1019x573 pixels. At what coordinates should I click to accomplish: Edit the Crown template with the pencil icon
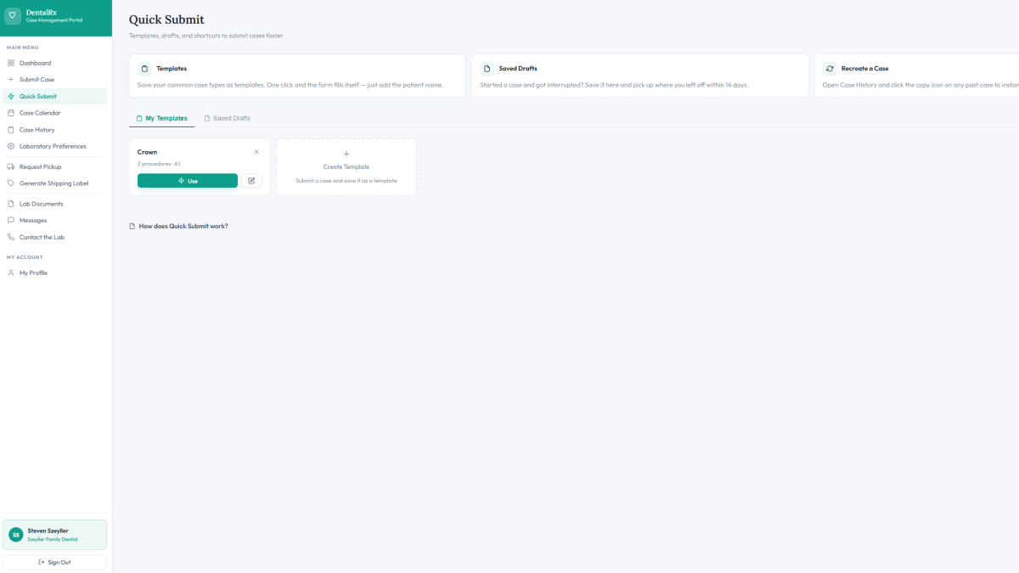tap(251, 181)
